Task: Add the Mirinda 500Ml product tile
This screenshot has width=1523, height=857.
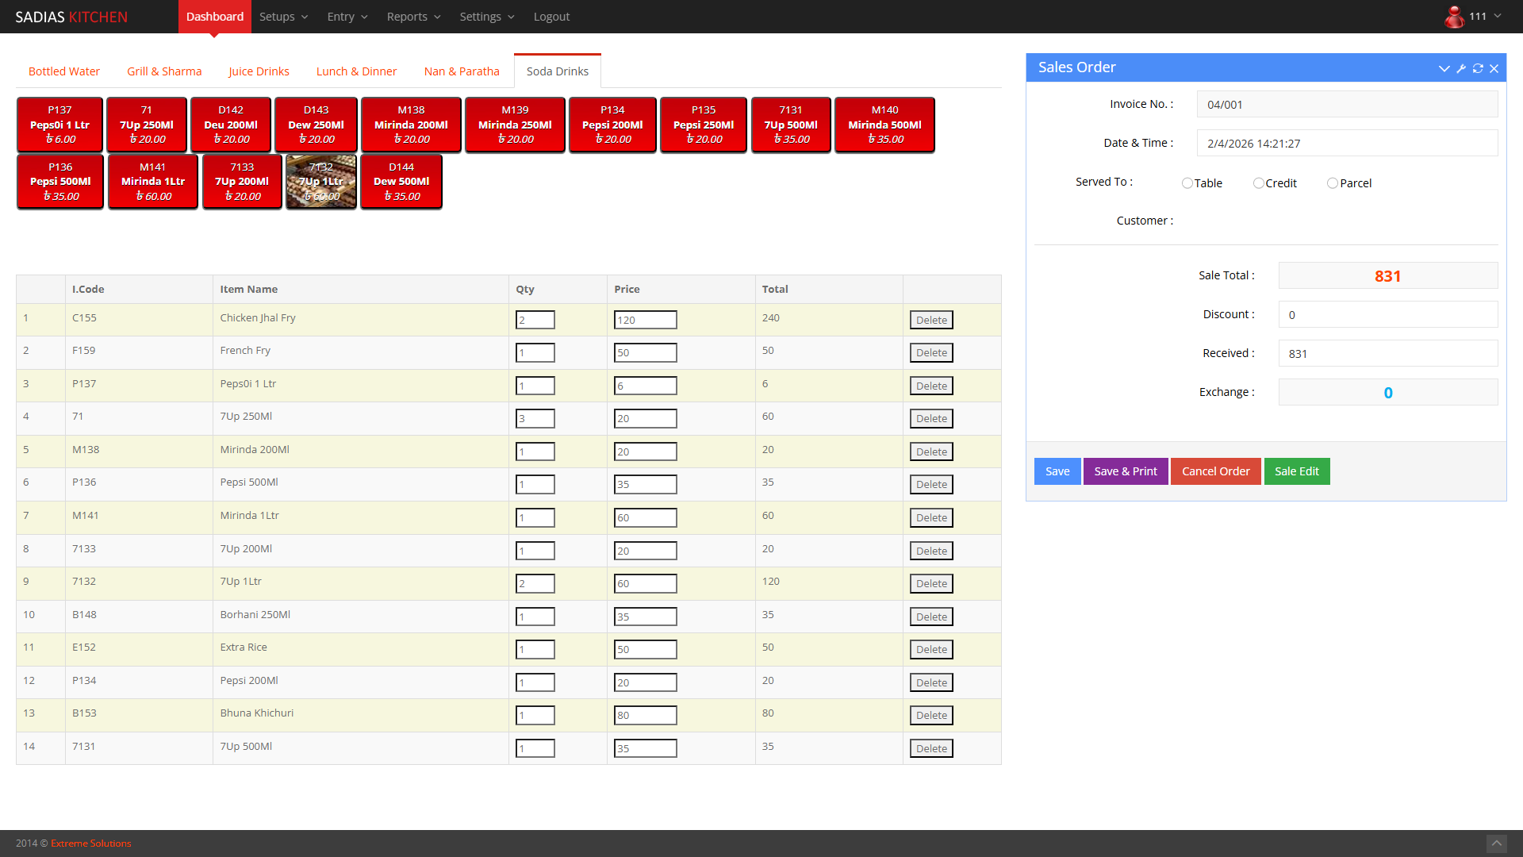Action: pos(884,125)
